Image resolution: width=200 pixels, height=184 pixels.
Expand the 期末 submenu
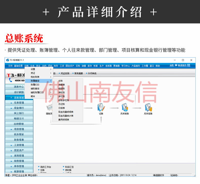39,96
